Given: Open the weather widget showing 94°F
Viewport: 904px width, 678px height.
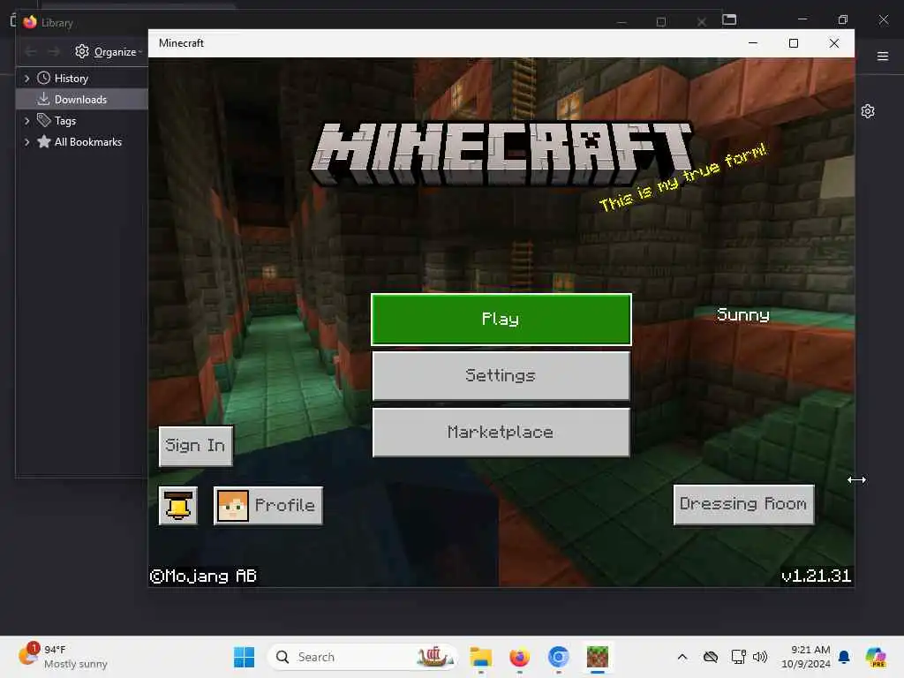Looking at the screenshot, I should (x=64, y=657).
